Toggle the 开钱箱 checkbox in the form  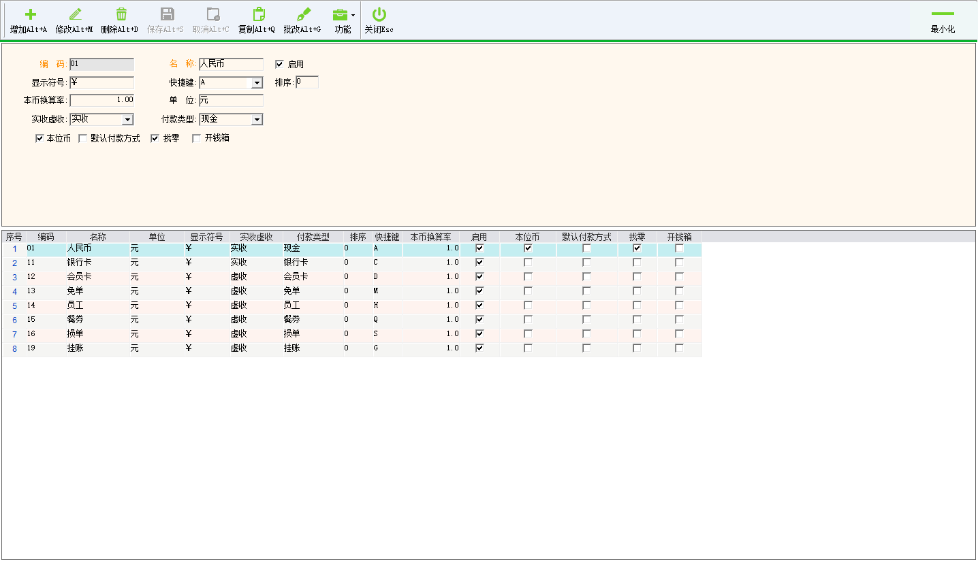point(197,138)
